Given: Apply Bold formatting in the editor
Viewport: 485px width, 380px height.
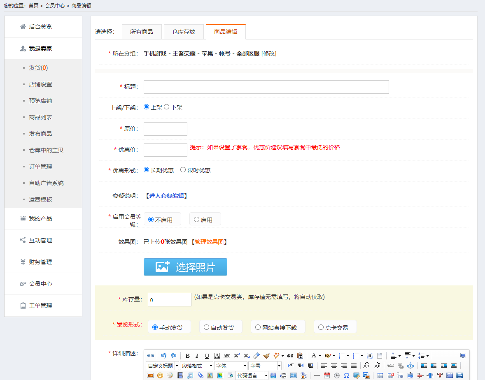Looking at the screenshot, I should pos(187,355).
